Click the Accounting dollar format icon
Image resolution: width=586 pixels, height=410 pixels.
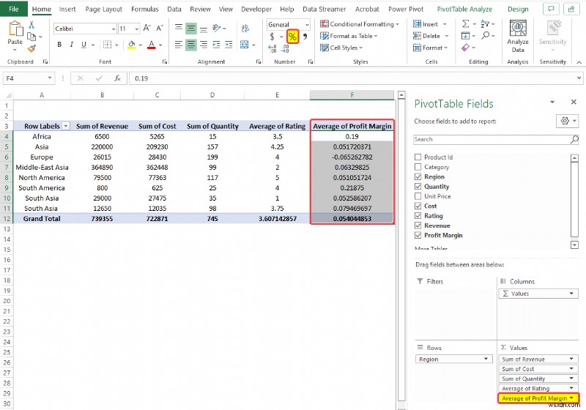(x=272, y=36)
